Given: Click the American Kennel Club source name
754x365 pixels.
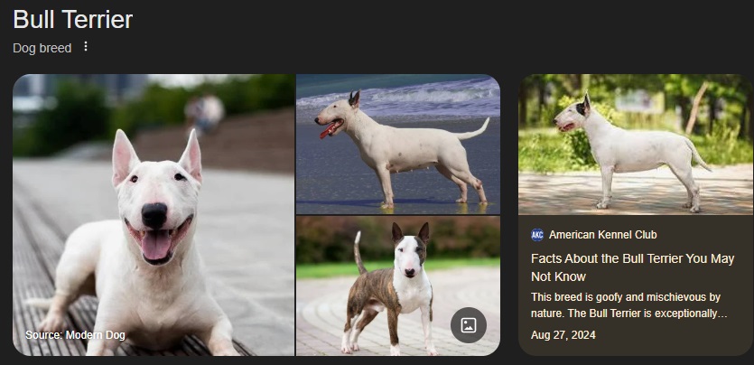Looking at the screenshot, I should pyautogui.click(x=602, y=235).
